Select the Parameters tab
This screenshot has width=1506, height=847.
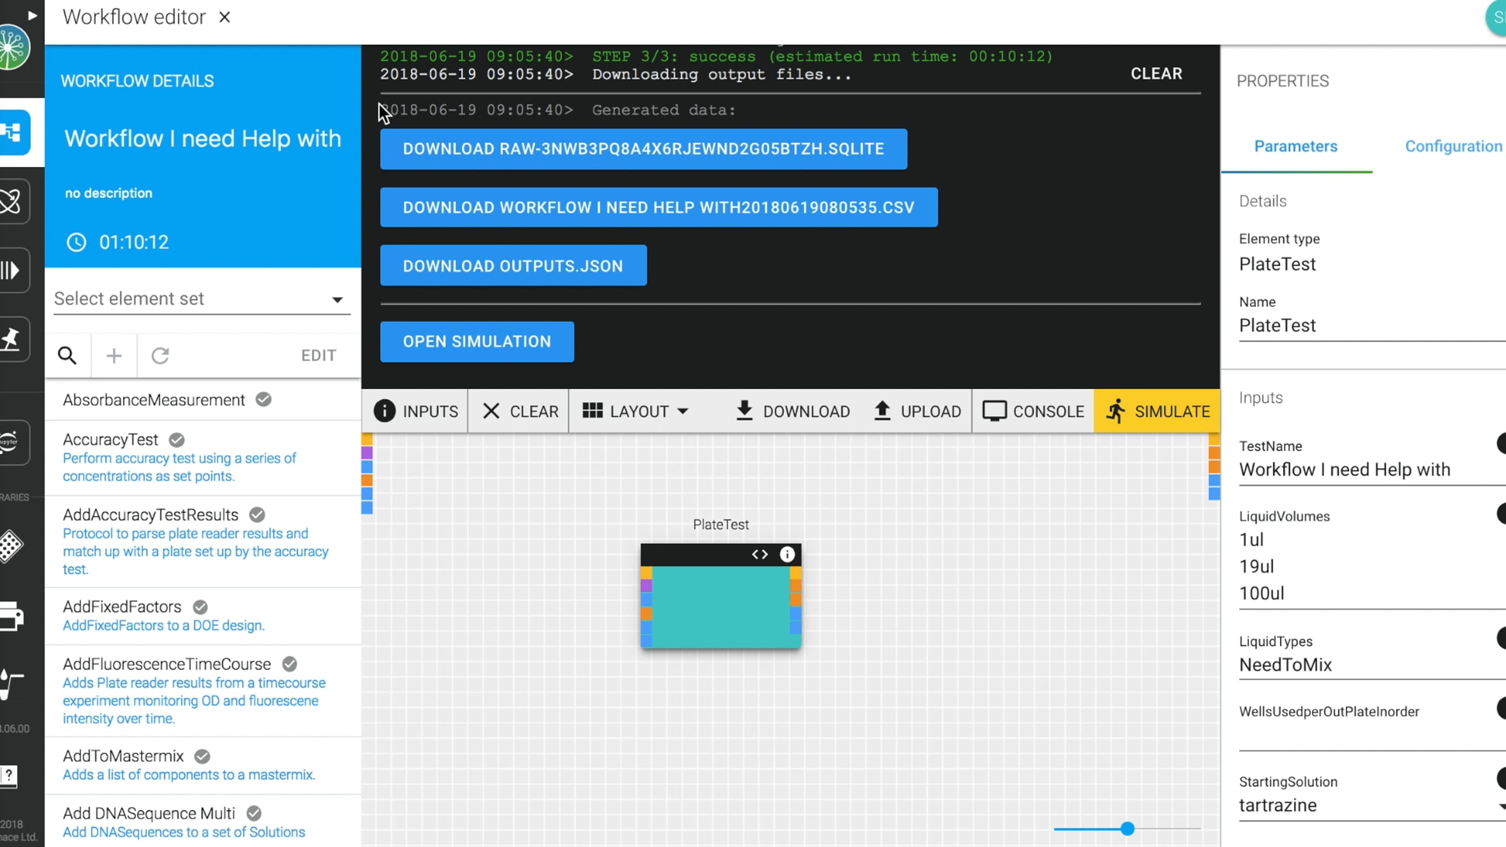click(x=1295, y=146)
